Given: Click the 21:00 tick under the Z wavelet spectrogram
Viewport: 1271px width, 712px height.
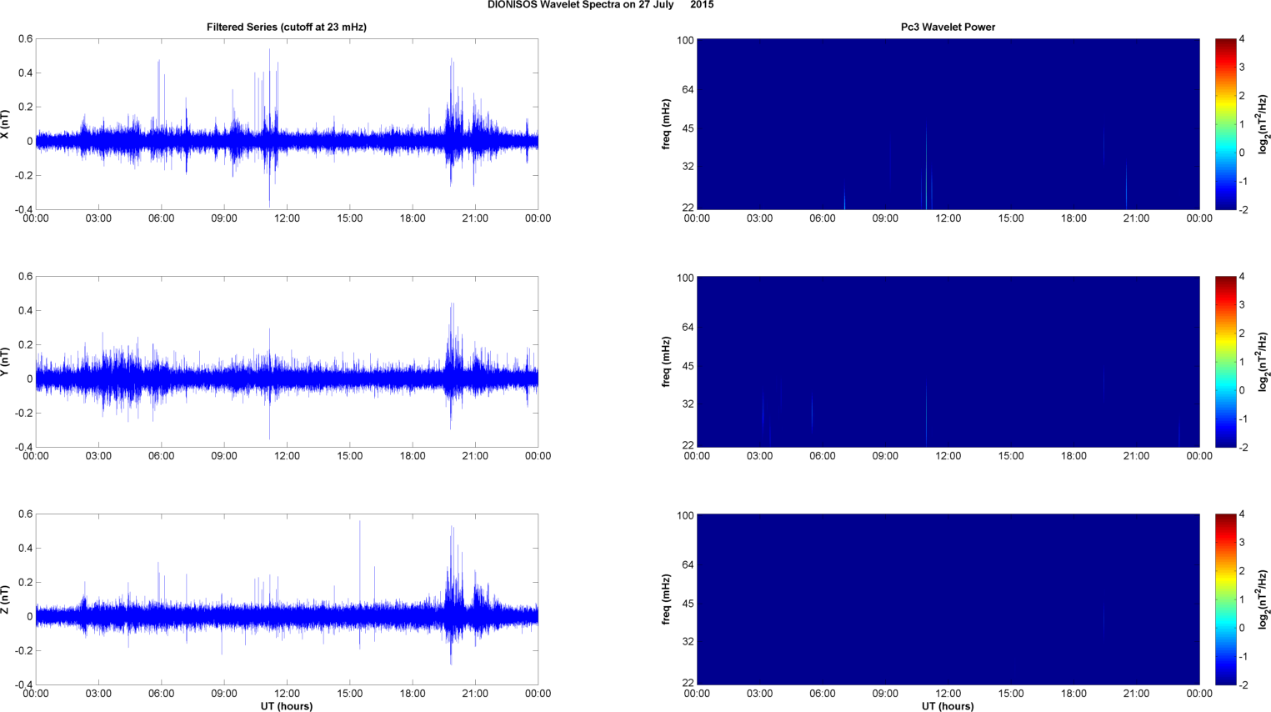Looking at the screenshot, I should point(1137,694).
